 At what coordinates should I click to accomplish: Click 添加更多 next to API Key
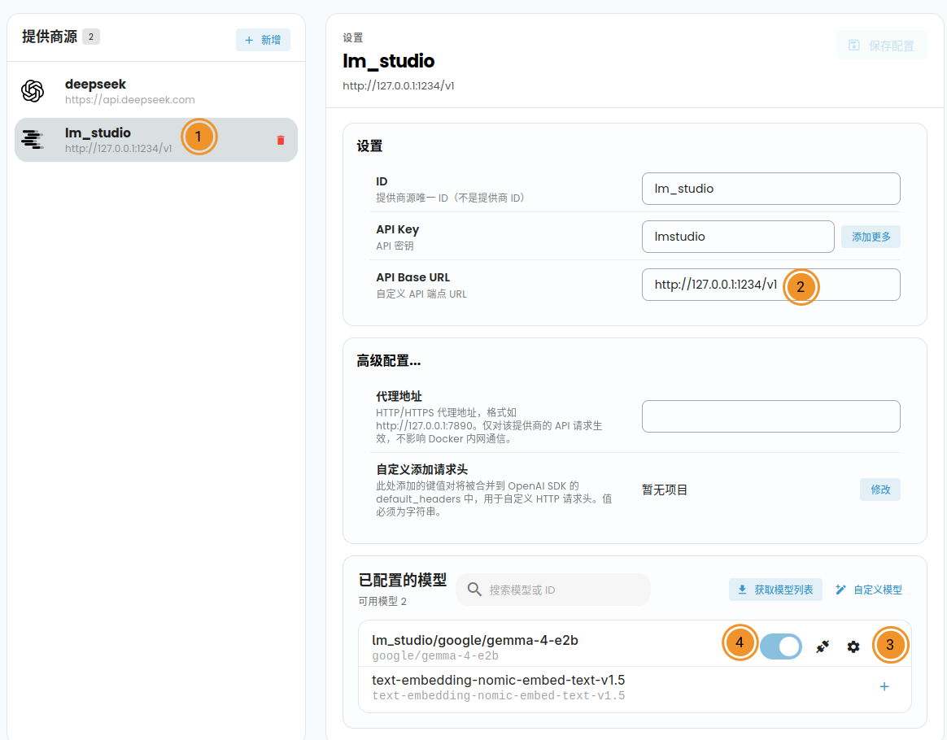pos(871,237)
